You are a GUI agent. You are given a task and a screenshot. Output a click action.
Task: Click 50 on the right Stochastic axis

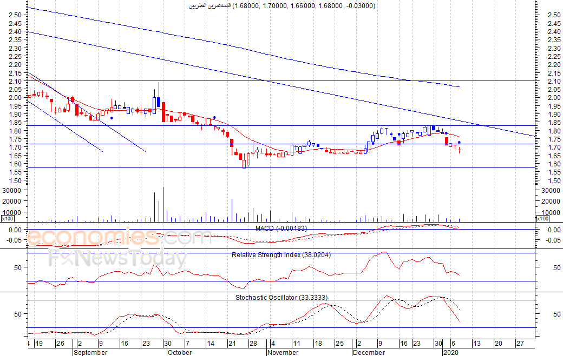tap(557, 314)
